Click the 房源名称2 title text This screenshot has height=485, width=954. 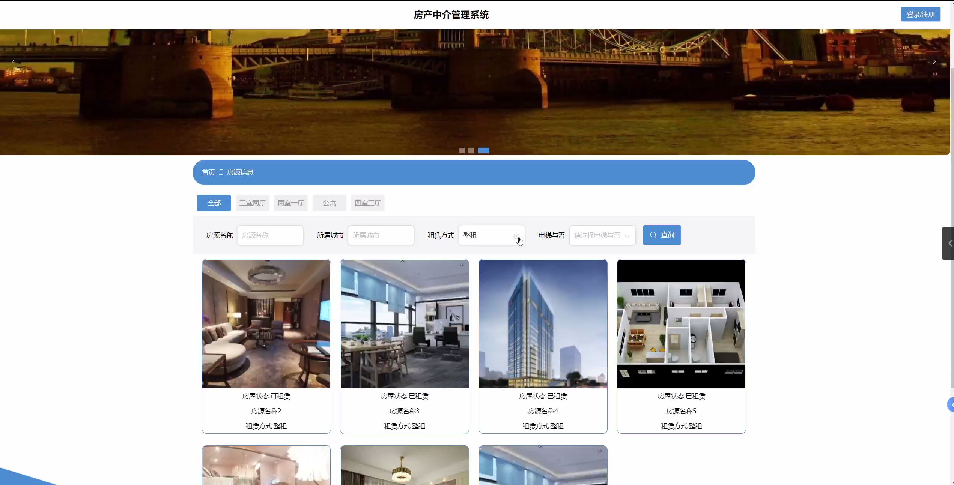(x=266, y=411)
